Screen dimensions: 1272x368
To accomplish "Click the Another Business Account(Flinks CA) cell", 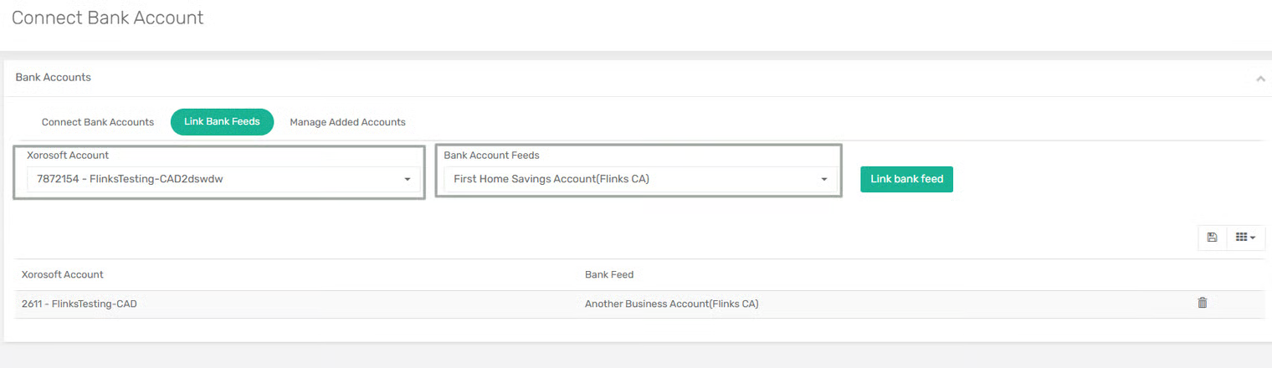I will tap(671, 304).
